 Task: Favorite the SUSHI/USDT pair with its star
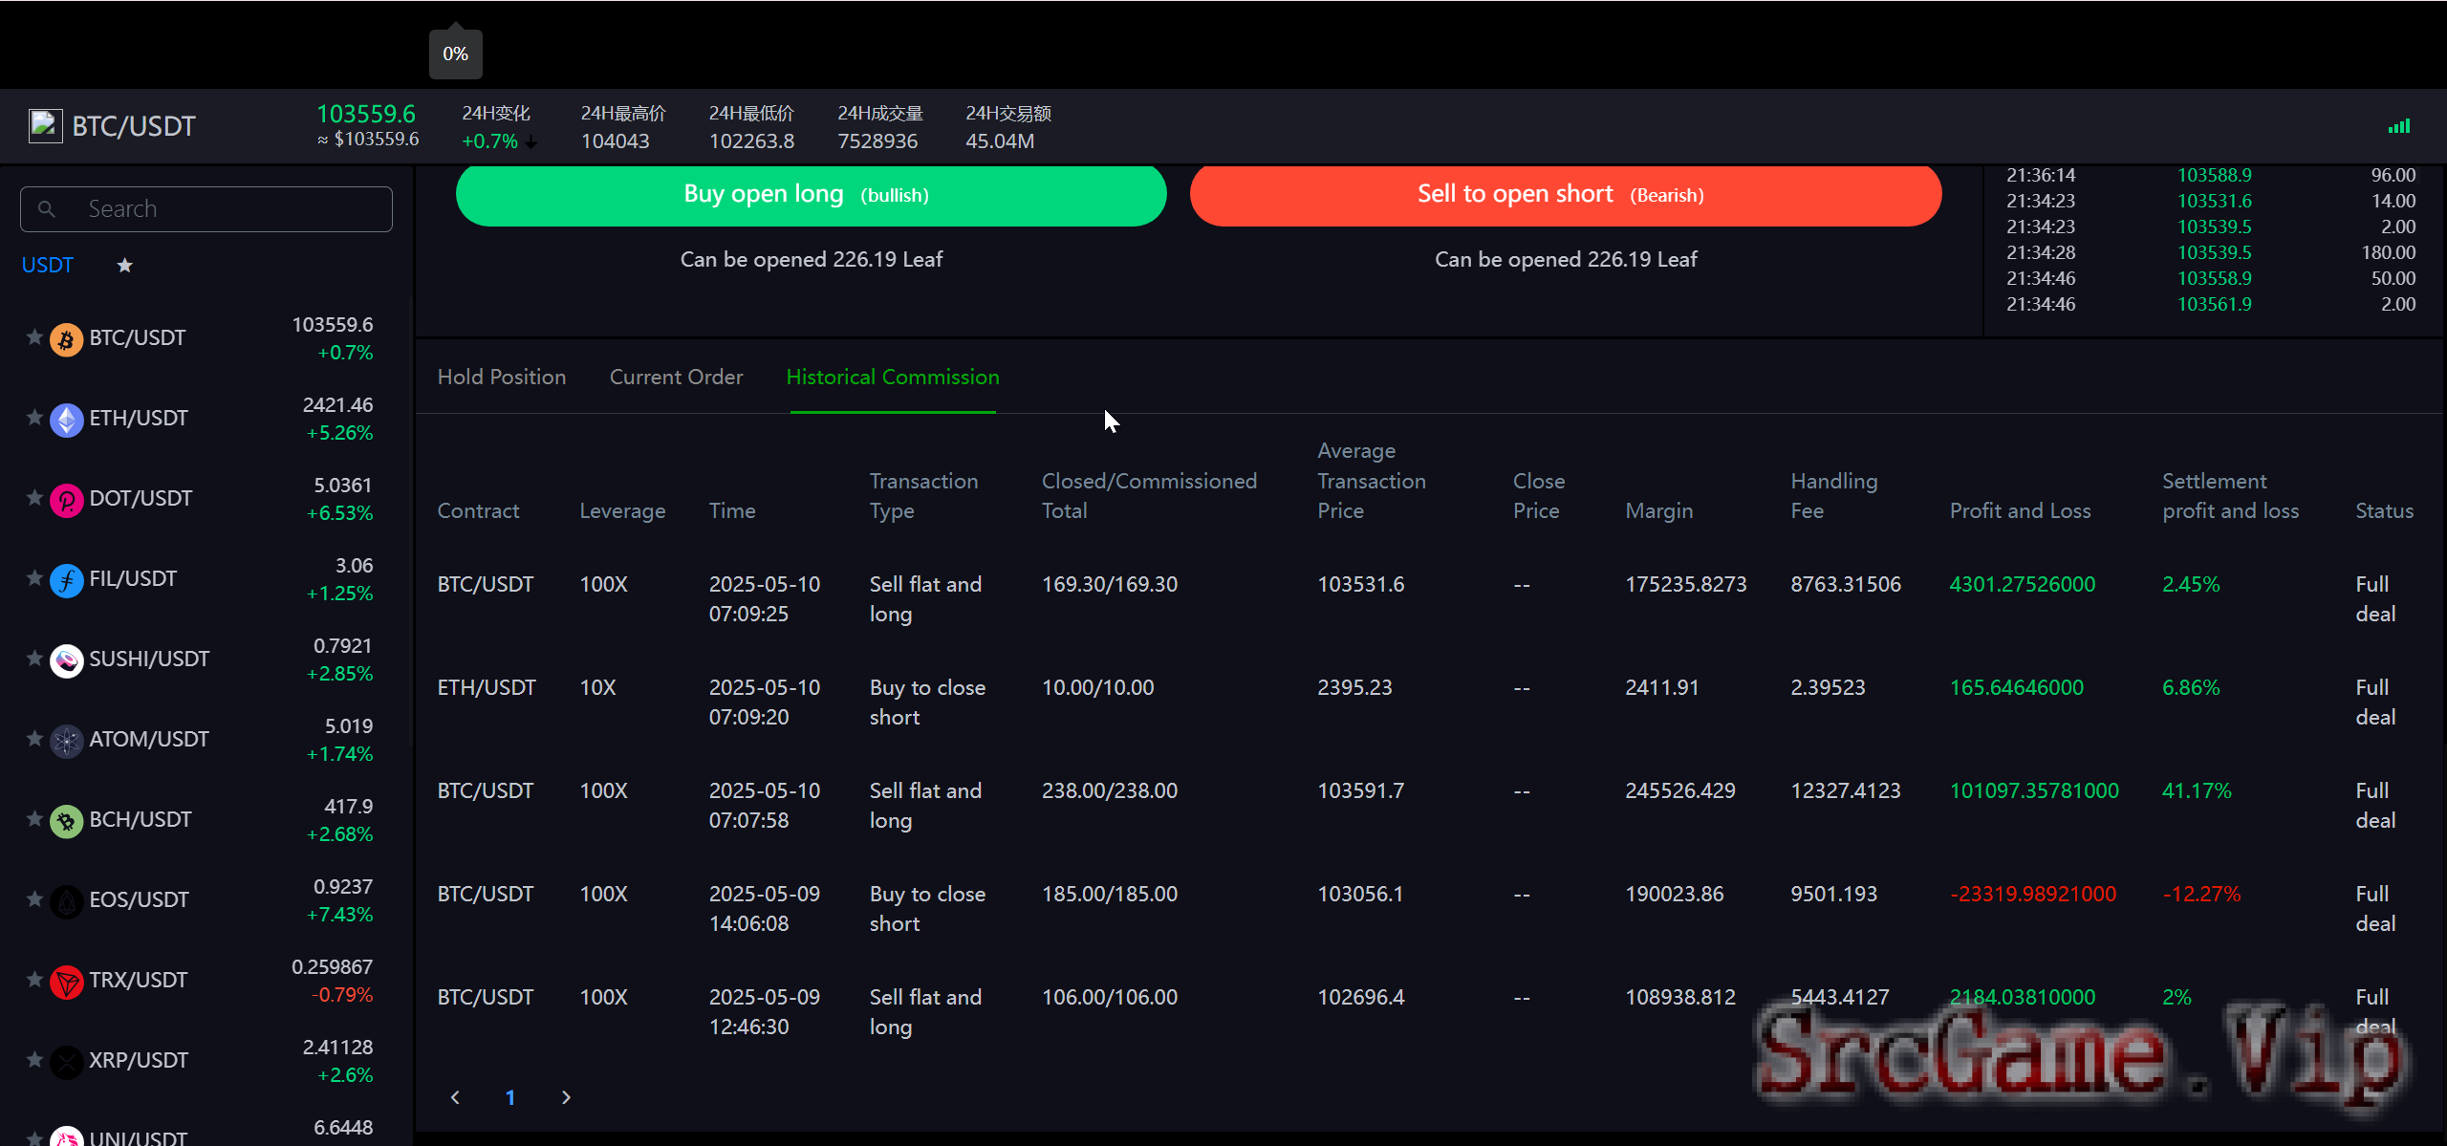point(34,659)
